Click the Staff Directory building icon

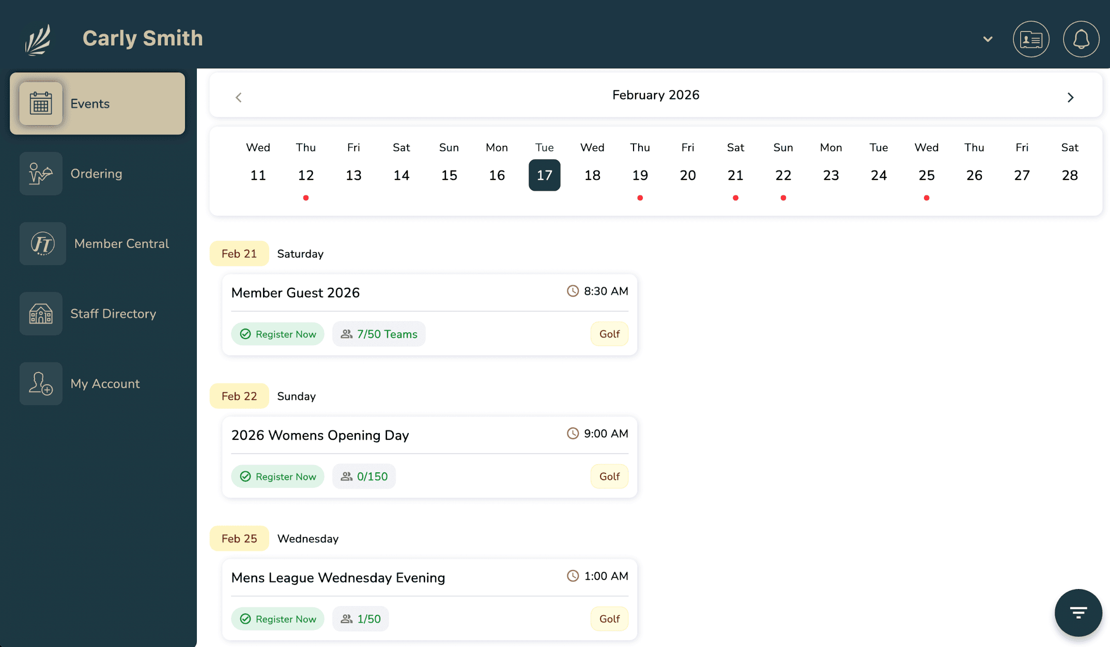[41, 314]
